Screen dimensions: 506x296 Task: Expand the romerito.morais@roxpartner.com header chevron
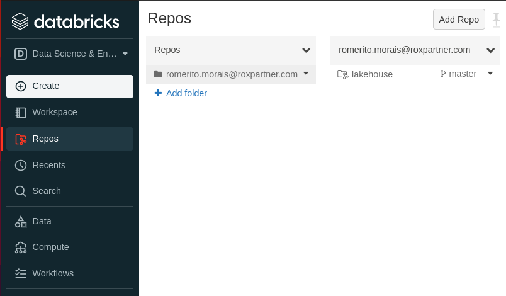click(x=490, y=50)
